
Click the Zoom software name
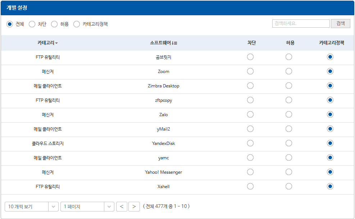pyautogui.click(x=163, y=72)
